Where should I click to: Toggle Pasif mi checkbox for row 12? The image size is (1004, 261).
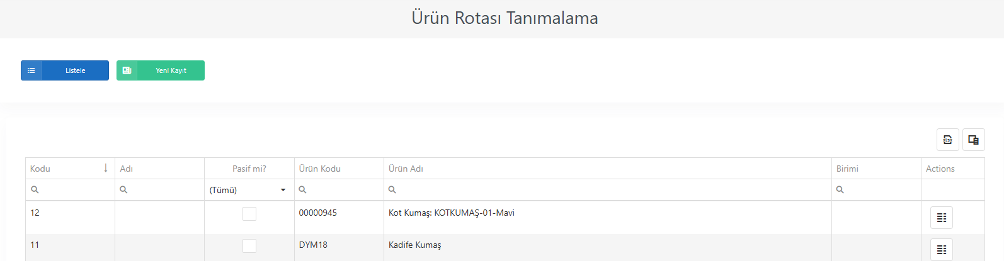tap(249, 214)
